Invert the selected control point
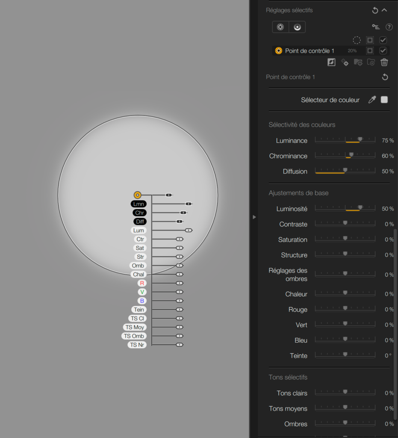The height and width of the screenshot is (438, 398). pyautogui.click(x=331, y=62)
